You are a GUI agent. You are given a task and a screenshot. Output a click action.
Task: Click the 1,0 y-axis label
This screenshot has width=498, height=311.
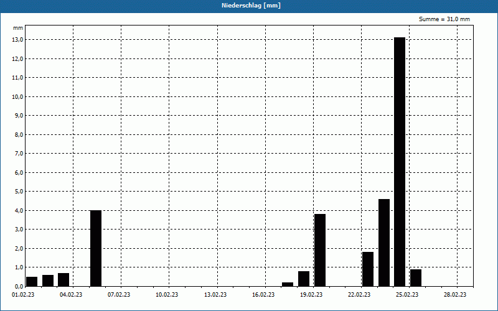pos(19,267)
